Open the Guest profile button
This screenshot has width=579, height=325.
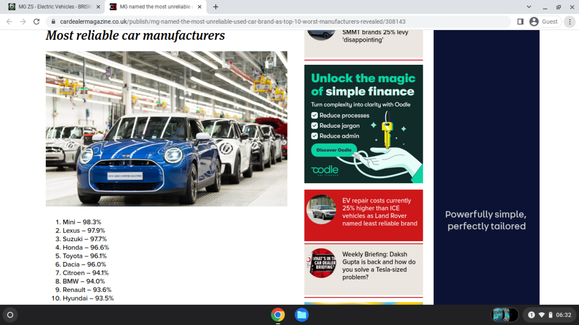(545, 22)
